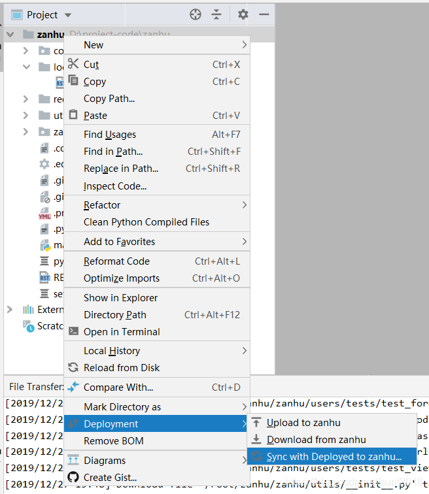Screen dimensions: 429x494
Task: Select the Deployment menu item
Action: coord(156,423)
